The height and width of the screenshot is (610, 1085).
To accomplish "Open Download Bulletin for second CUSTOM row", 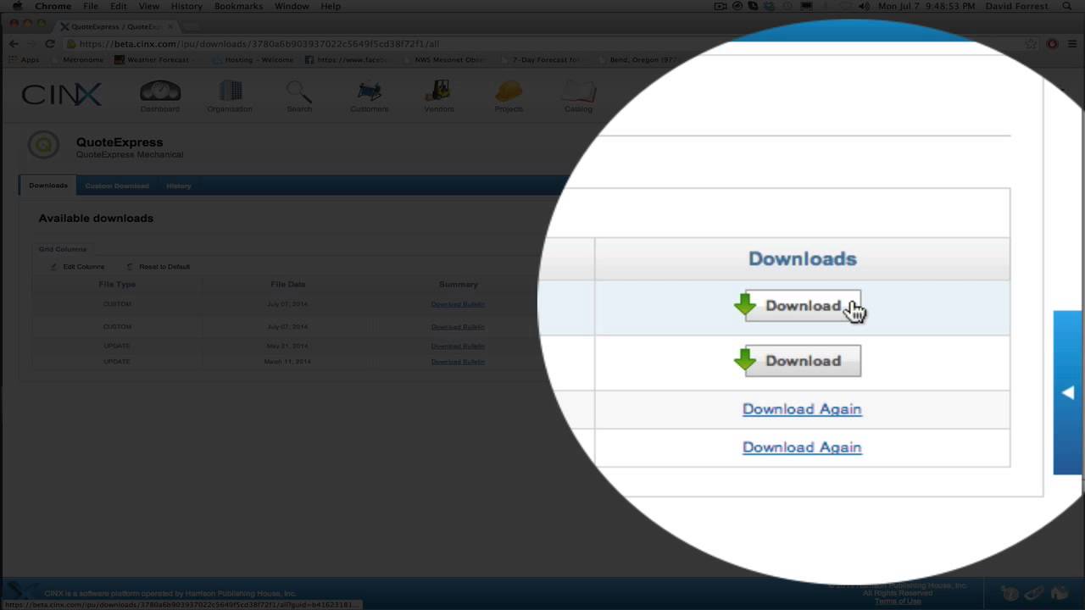I will click(x=458, y=327).
